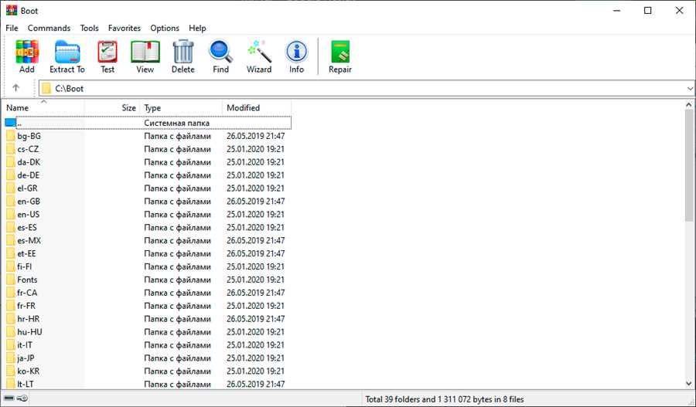696x407 pixels.
Task: Select the Extract To icon
Action: point(67,56)
